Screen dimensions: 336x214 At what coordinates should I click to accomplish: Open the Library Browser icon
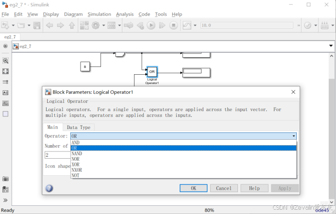[84, 25]
